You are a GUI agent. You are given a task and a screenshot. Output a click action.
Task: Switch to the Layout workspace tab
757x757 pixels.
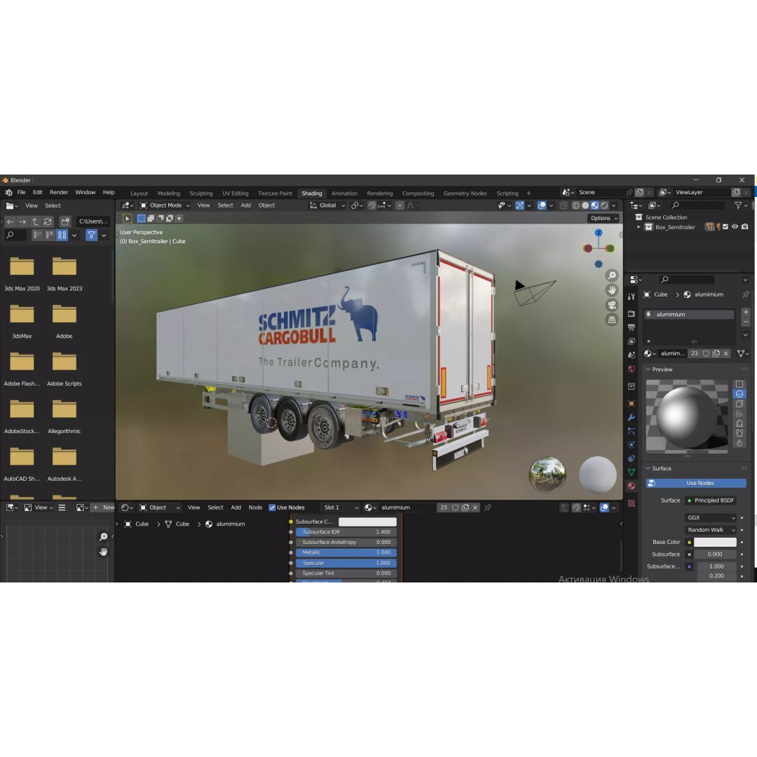pyautogui.click(x=139, y=193)
